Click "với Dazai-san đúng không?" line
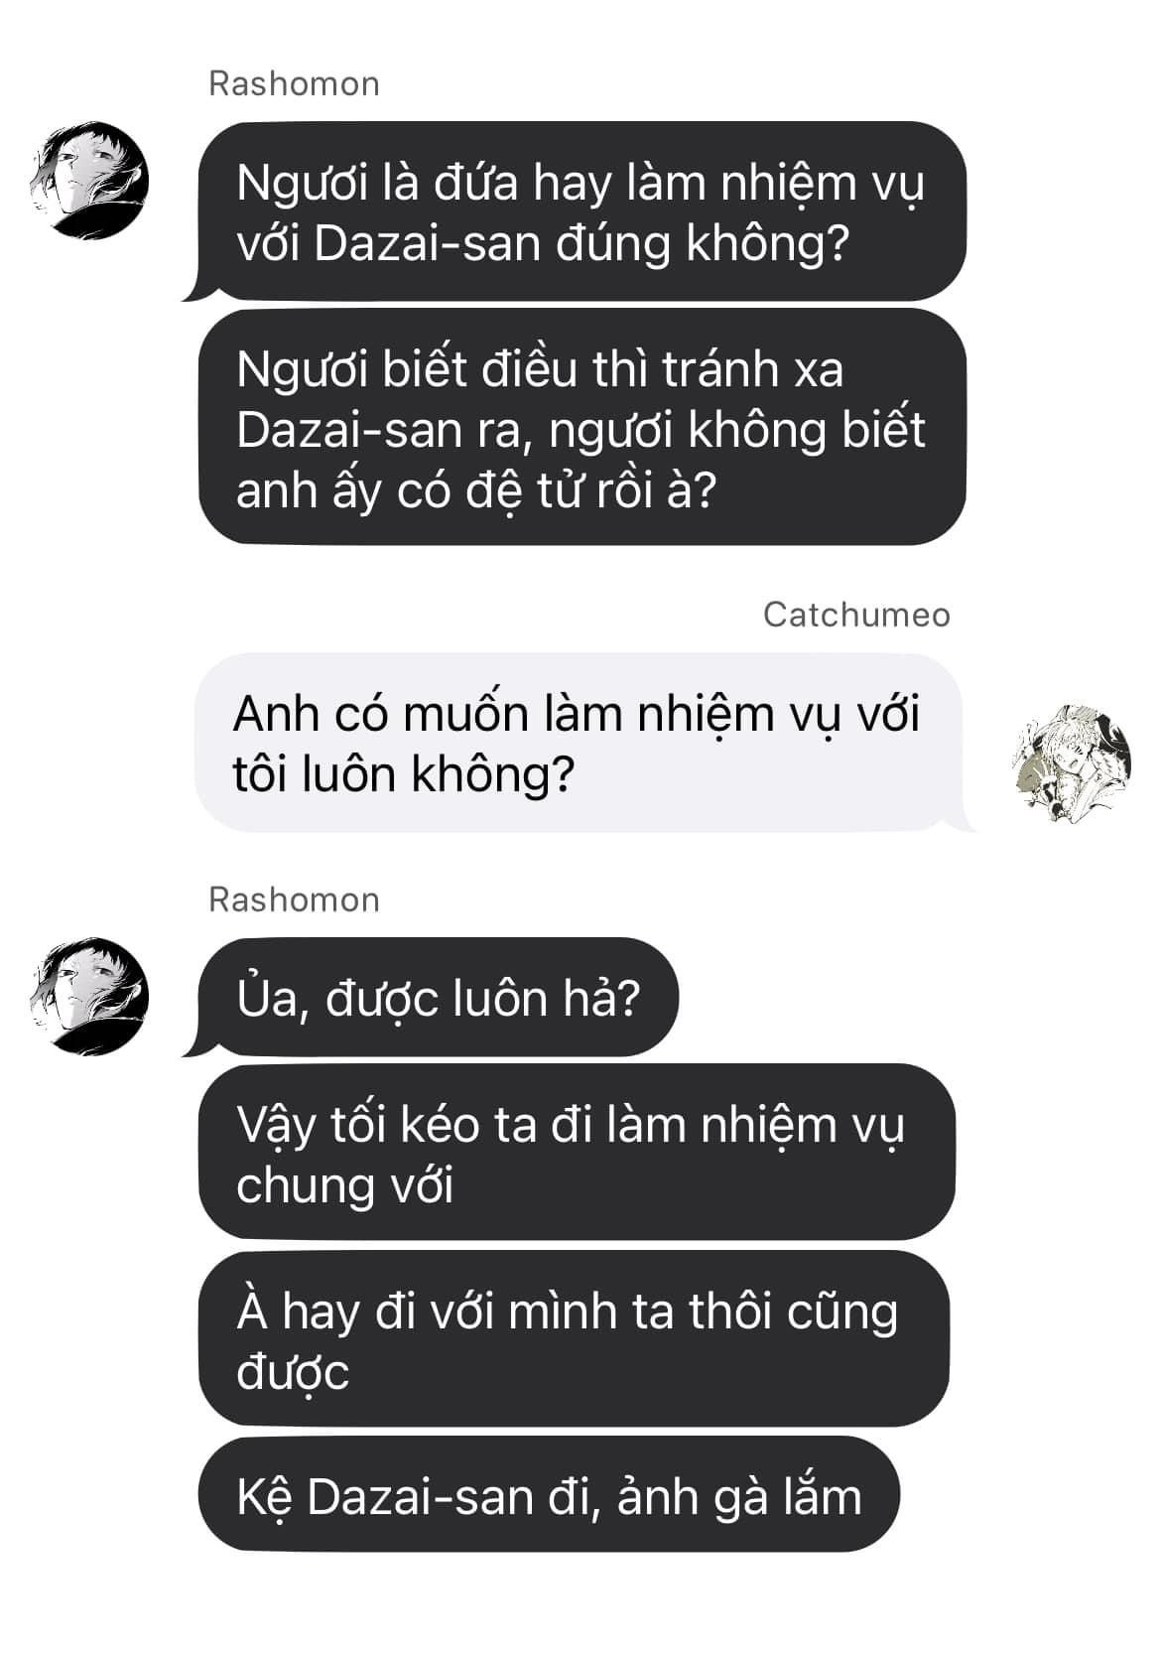The image size is (1161, 1654). pos(544,244)
